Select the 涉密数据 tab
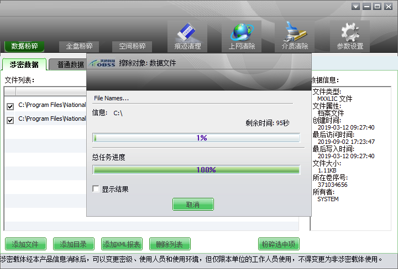 pos(24,64)
